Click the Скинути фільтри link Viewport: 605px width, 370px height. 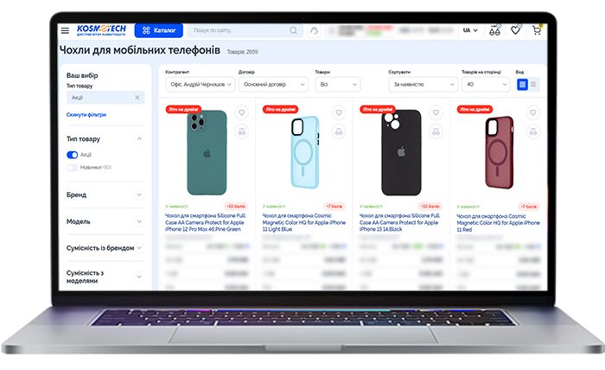pyautogui.click(x=86, y=115)
